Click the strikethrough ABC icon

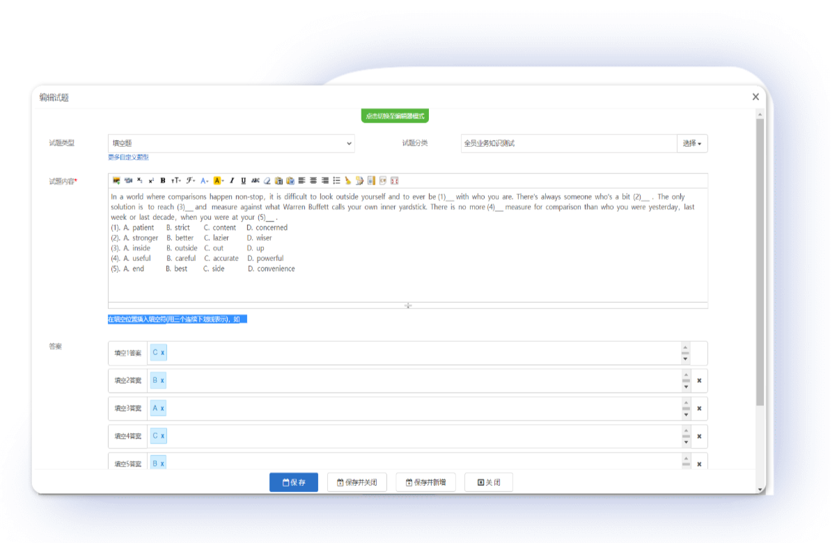pyautogui.click(x=256, y=181)
